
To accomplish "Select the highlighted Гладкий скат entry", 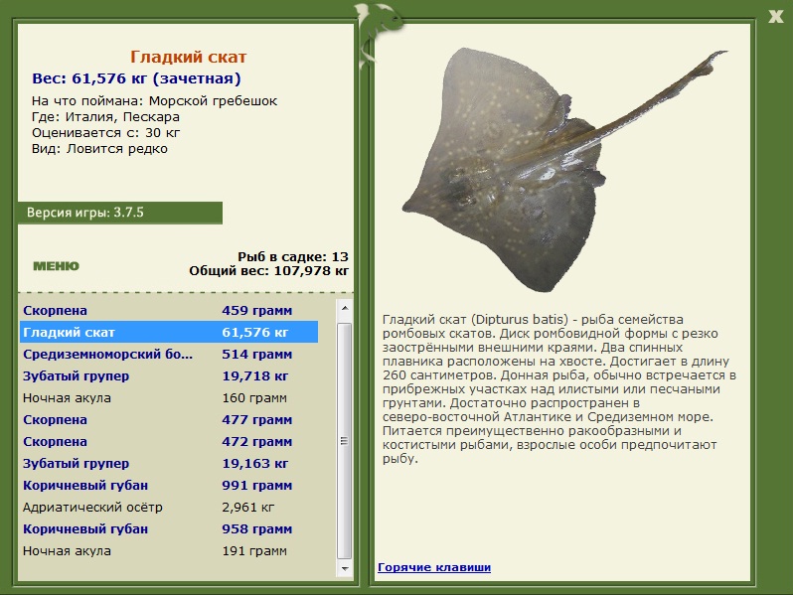I will click(x=169, y=332).
